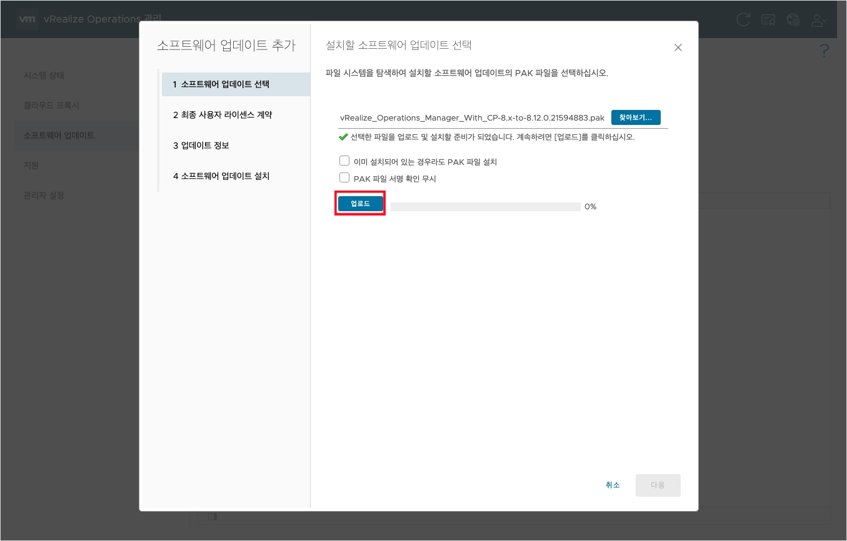The image size is (847, 541).
Task: Enable install PAK even if already installed
Action: (344, 161)
